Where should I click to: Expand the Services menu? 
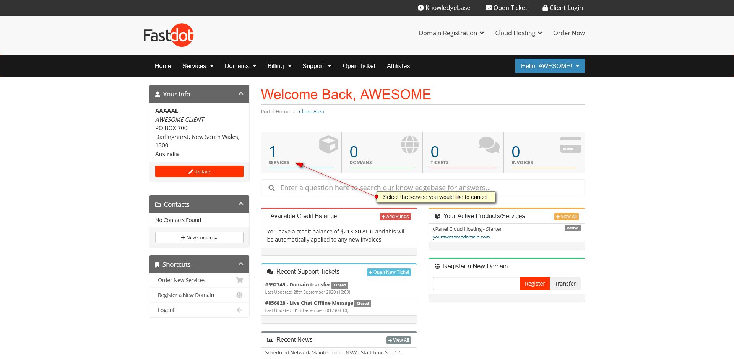(198, 66)
